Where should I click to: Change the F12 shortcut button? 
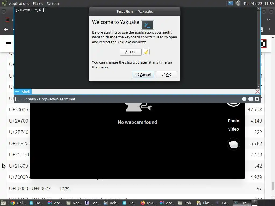tap(131, 52)
